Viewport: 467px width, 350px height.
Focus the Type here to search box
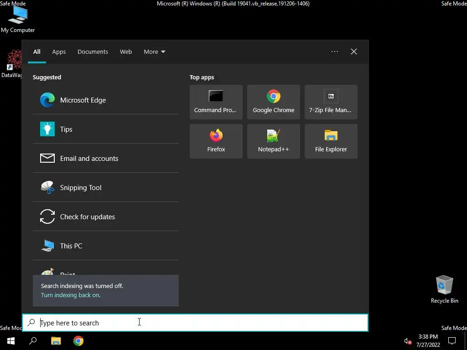[195, 323]
